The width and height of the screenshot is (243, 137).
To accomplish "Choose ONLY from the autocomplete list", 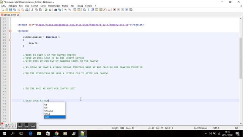I will [x=55, y=114].
